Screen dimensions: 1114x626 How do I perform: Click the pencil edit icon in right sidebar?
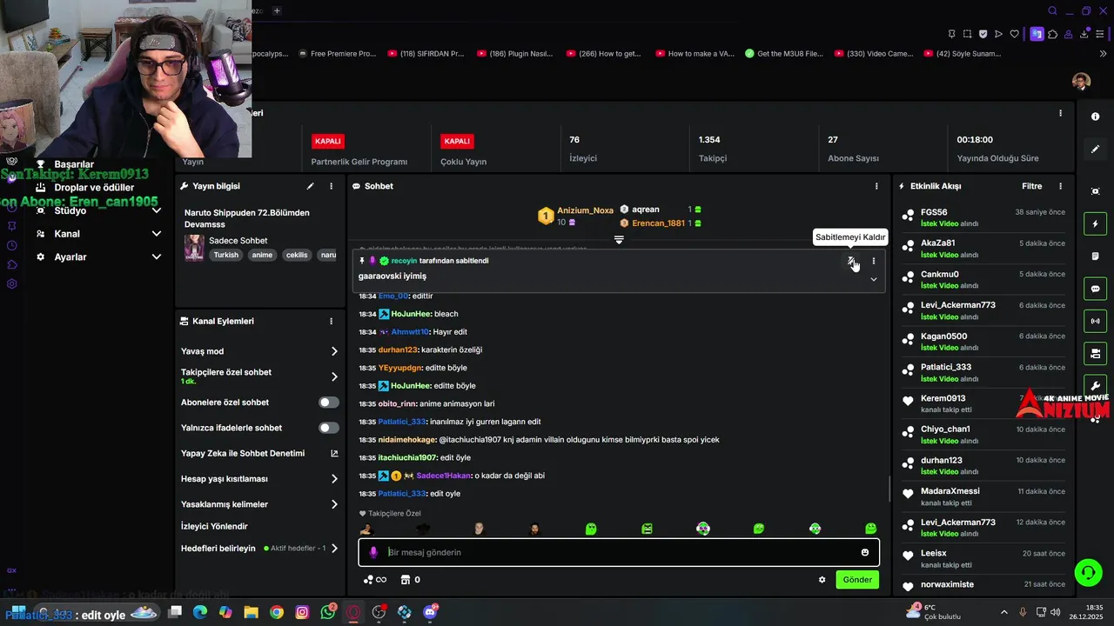pyautogui.click(x=1095, y=150)
